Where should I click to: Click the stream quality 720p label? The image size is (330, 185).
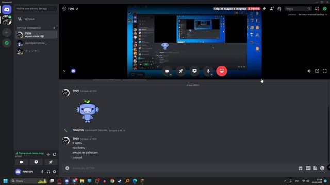pyautogui.click(x=229, y=9)
